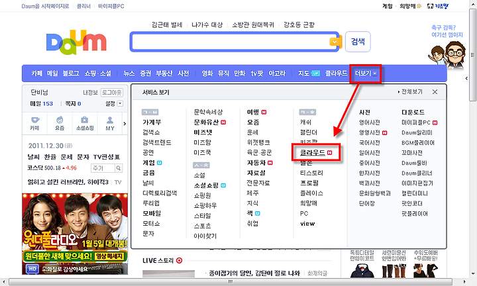Click the 로그아웃 button

point(112,93)
